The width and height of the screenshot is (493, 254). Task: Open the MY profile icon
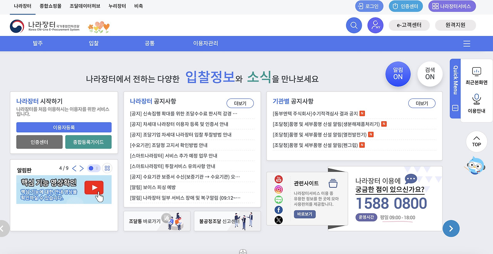(375, 25)
